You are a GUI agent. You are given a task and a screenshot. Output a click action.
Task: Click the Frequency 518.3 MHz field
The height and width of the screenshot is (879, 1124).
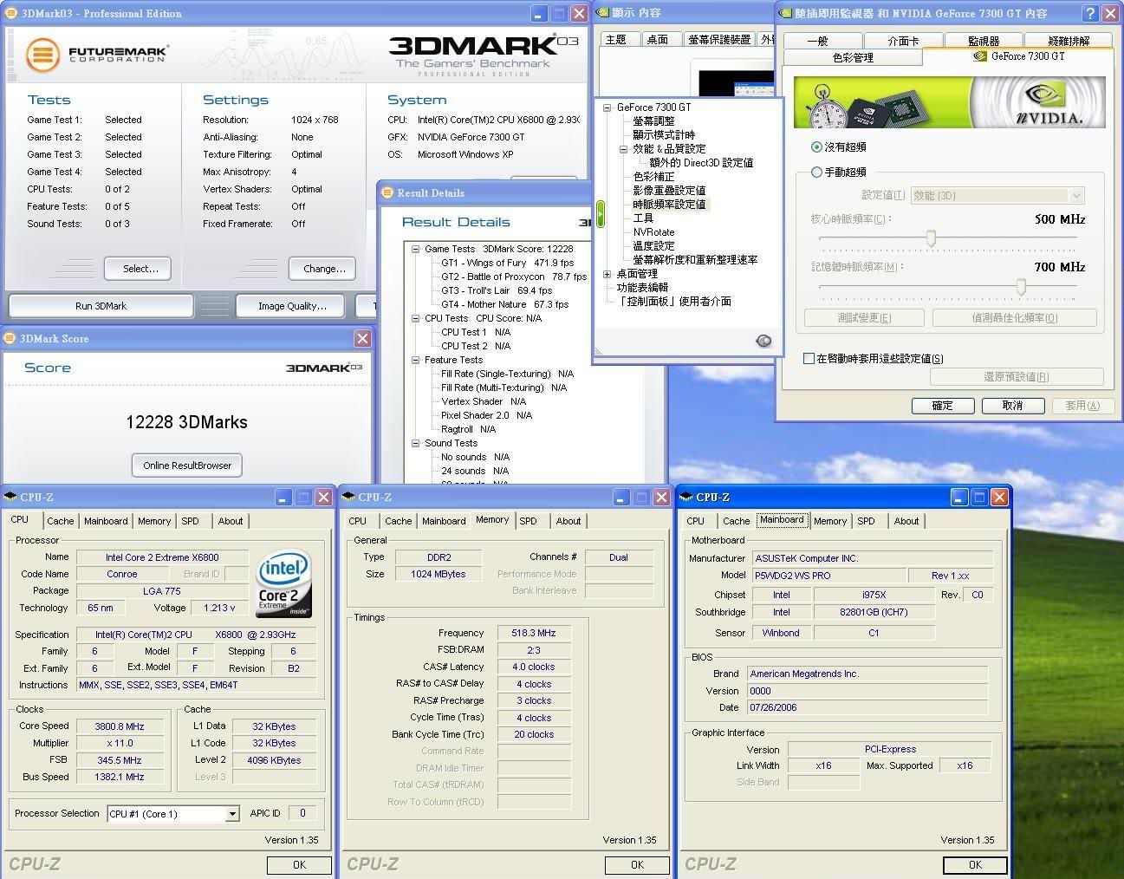pyautogui.click(x=534, y=634)
